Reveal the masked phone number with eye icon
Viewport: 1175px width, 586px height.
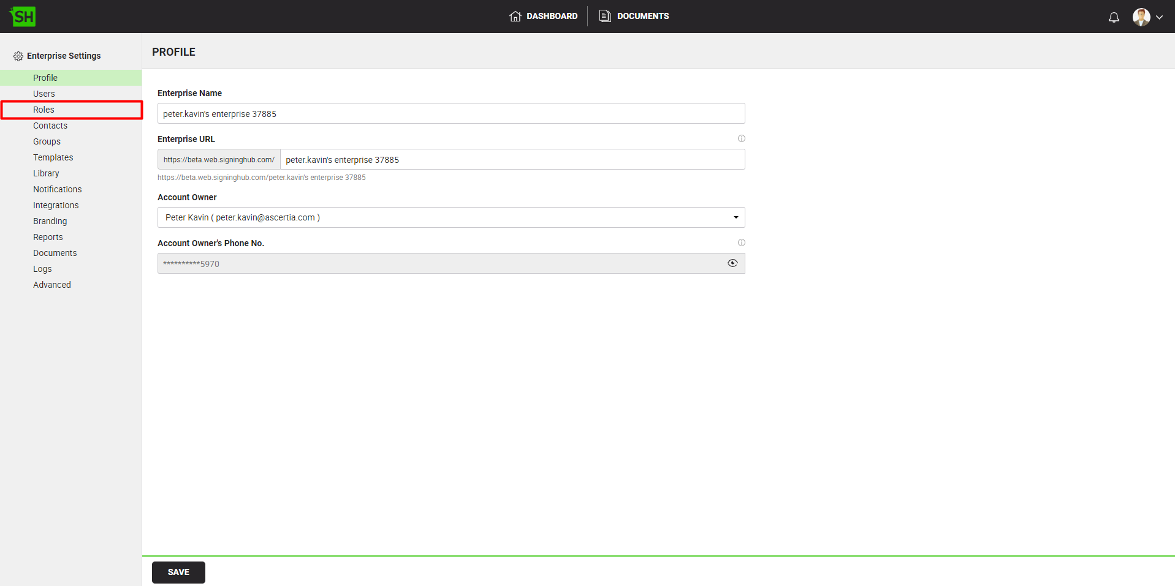pyautogui.click(x=732, y=263)
